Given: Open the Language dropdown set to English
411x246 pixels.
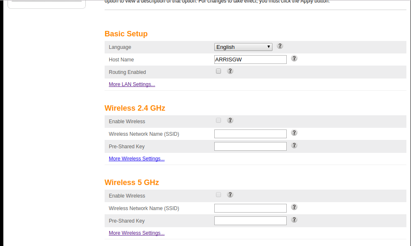Looking at the screenshot, I should [243, 47].
